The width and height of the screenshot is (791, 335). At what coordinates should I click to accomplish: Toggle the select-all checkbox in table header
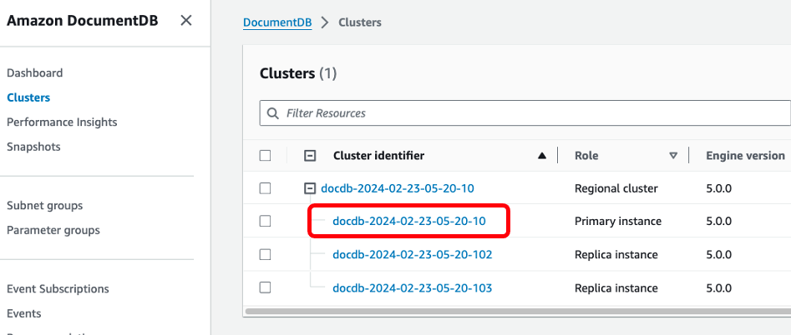[x=266, y=156]
